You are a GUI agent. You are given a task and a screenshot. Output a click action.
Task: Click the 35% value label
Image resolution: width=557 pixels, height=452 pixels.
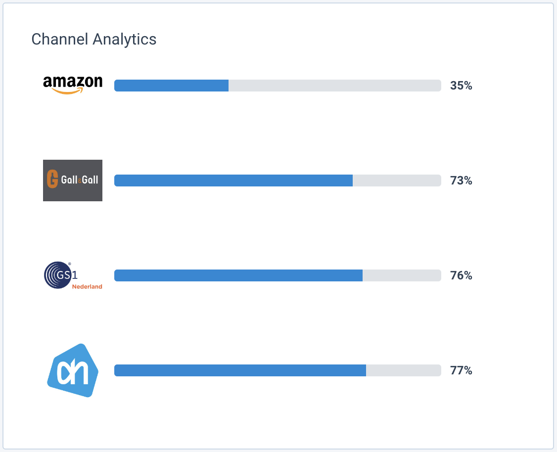[461, 86]
